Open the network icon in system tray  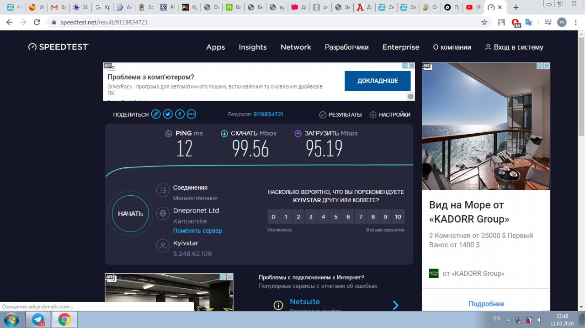click(519, 319)
